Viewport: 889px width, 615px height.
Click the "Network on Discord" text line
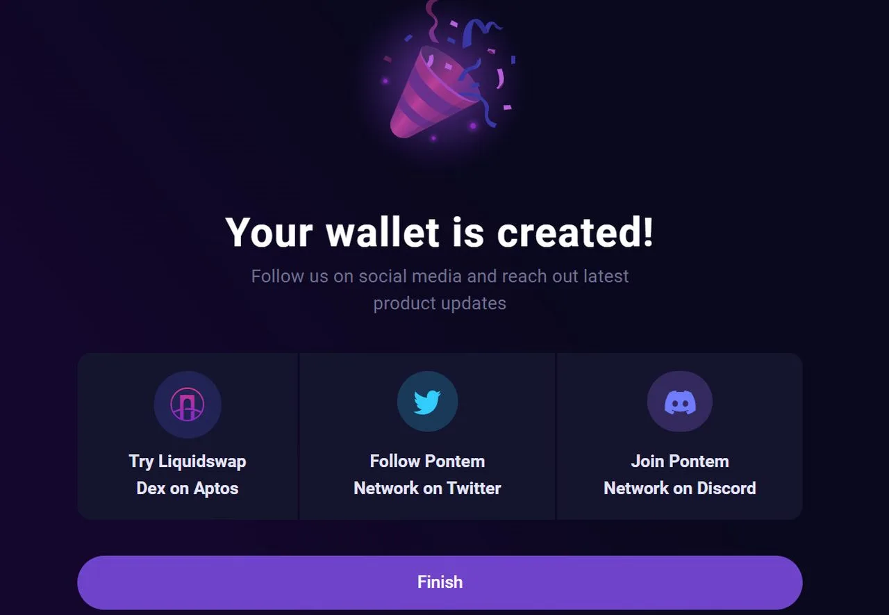pyautogui.click(x=680, y=489)
